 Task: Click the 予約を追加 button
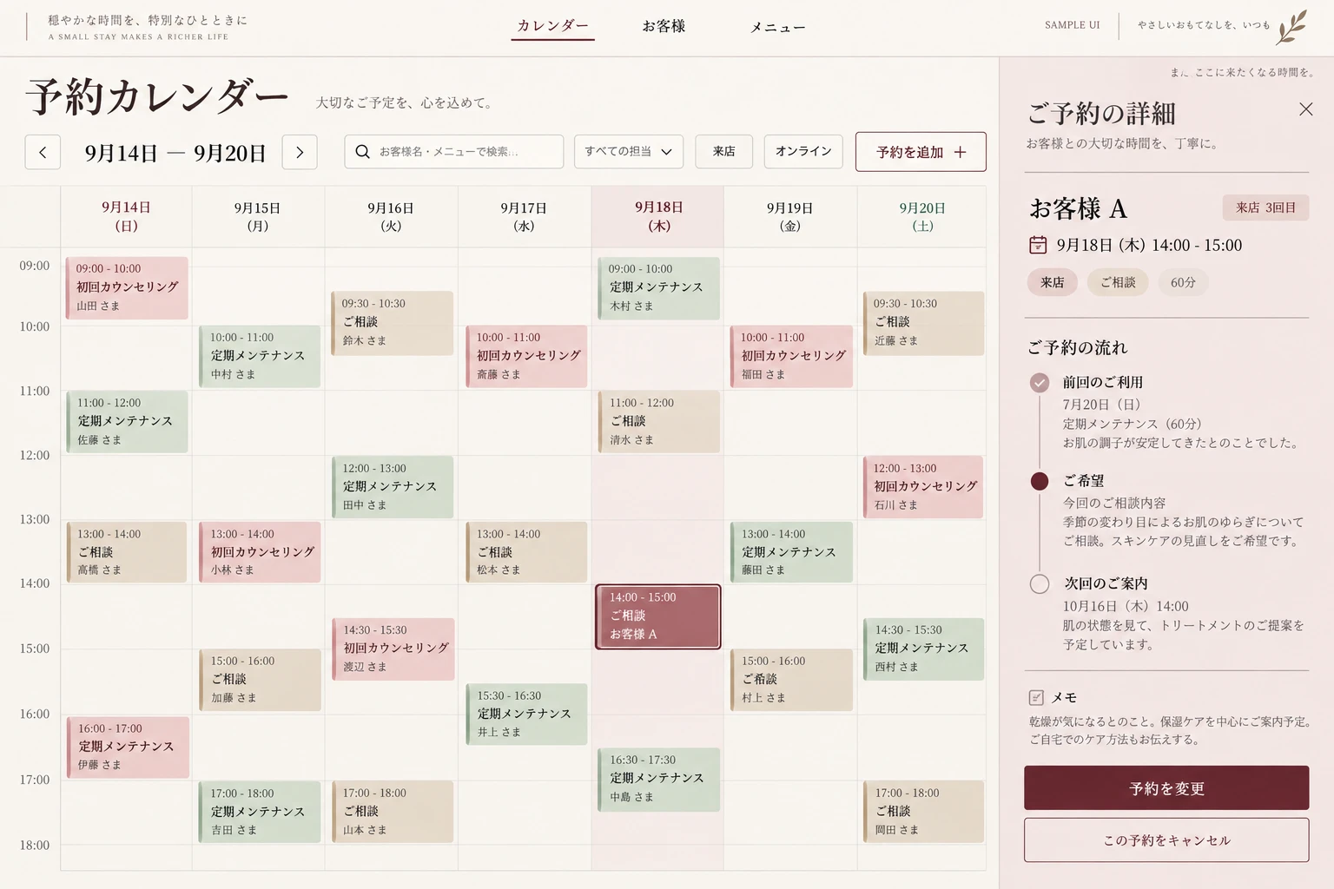point(921,152)
